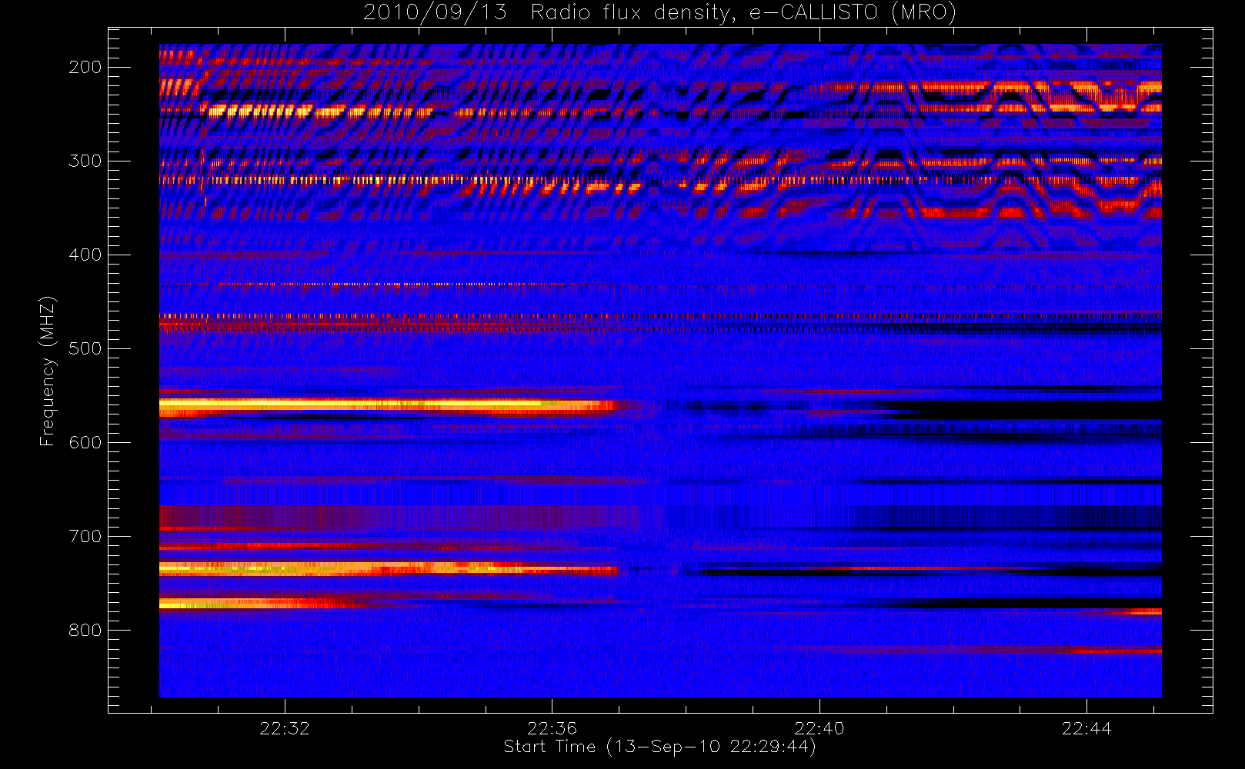Image resolution: width=1245 pixels, height=769 pixels.
Task: Click the 22:36 time tick label
Action: (552, 728)
